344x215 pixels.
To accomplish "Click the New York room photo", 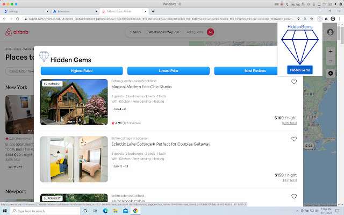I will click(x=19, y=114).
